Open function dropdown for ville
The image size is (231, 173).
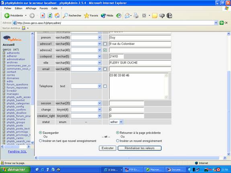coord(86,63)
